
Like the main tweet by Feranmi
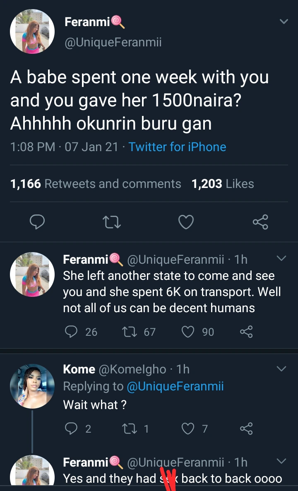tap(186, 222)
